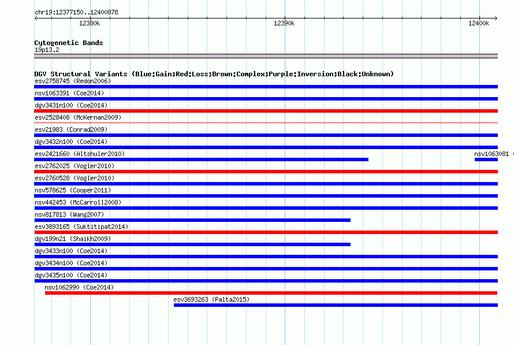Select the 19p13.2 band label
This screenshot has width=514, height=345.
point(47,50)
